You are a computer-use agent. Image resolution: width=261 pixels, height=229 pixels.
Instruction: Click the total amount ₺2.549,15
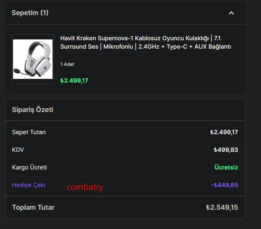click(222, 207)
